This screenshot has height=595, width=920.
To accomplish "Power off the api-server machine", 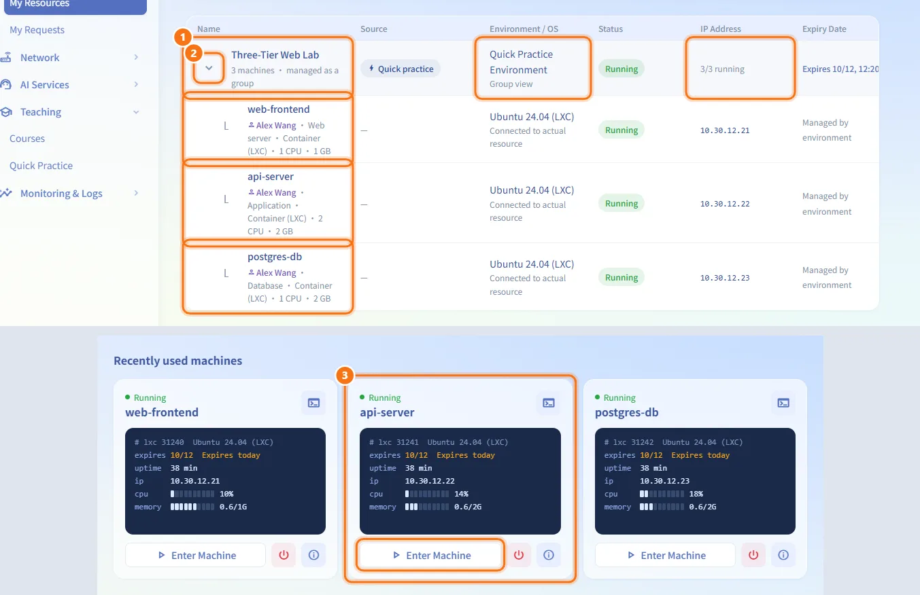I will [519, 555].
